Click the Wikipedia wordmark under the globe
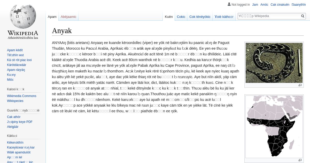Viewport: 310px width, 163px height. pyautogui.click(x=23, y=33)
